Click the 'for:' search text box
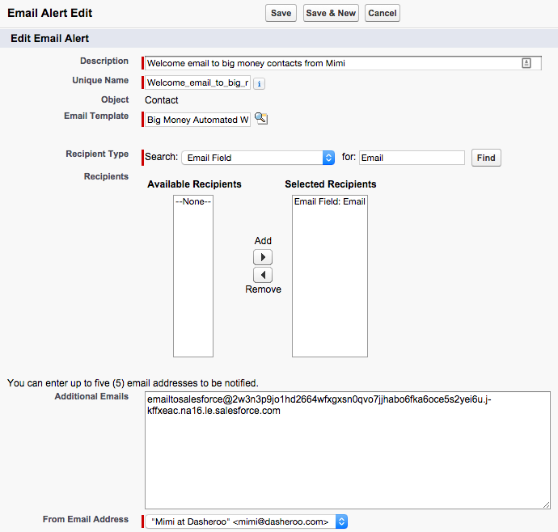The image size is (558, 532). coord(412,158)
